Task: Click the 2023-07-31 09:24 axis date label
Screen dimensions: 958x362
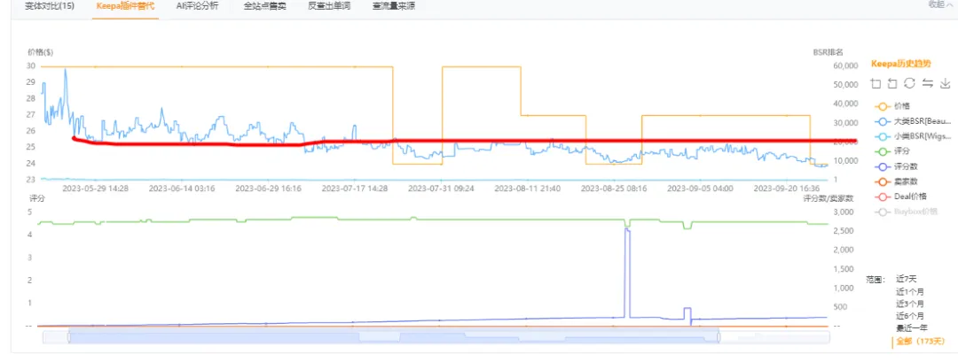Action: [x=441, y=189]
